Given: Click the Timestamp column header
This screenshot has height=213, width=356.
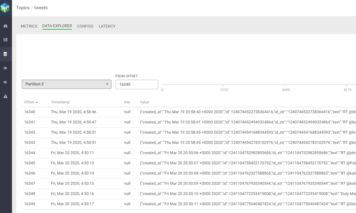Looking at the screenshot, I should coord(60,102).
